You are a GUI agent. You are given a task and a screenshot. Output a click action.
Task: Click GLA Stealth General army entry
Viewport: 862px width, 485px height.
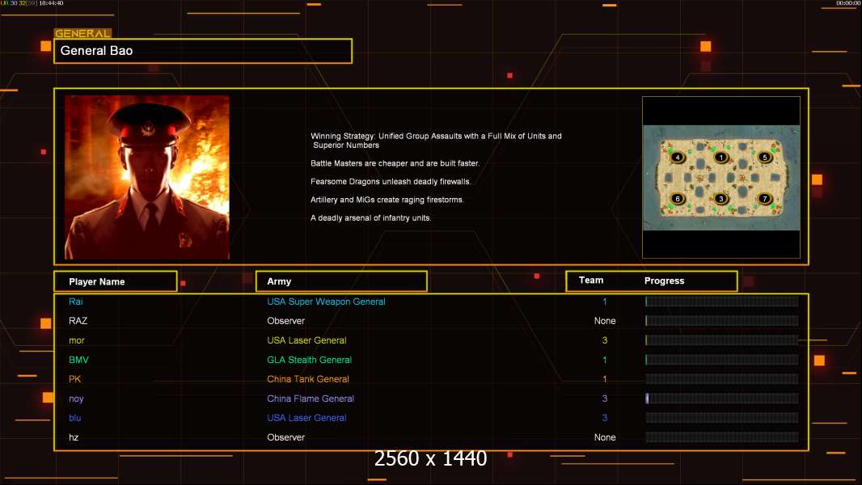coord(310,360)
